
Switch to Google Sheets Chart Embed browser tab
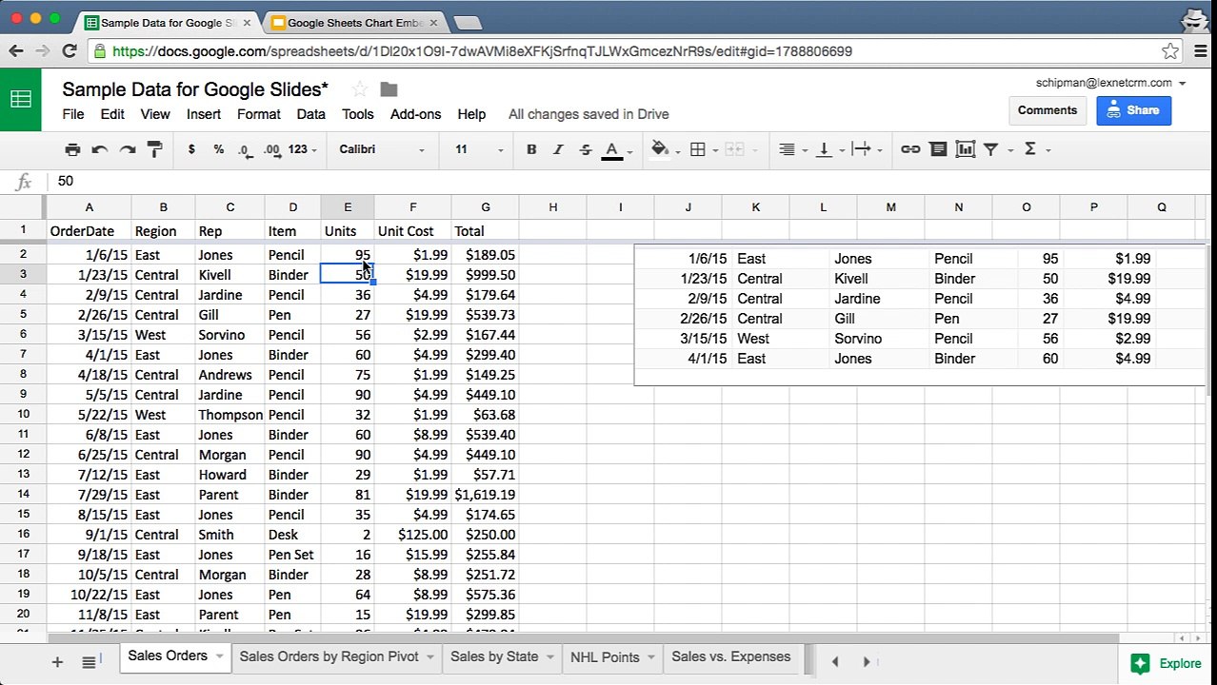[x=354, y=23]
